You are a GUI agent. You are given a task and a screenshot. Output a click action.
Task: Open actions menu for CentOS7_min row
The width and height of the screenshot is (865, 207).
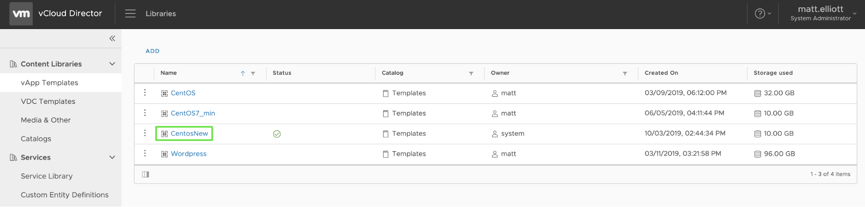tap(145, 113)
